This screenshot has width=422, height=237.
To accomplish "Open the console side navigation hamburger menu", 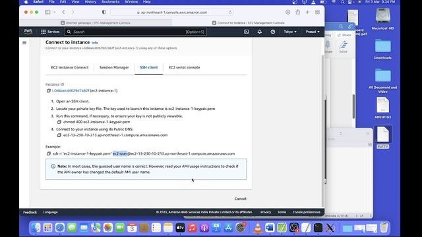I will click(24, 42).
